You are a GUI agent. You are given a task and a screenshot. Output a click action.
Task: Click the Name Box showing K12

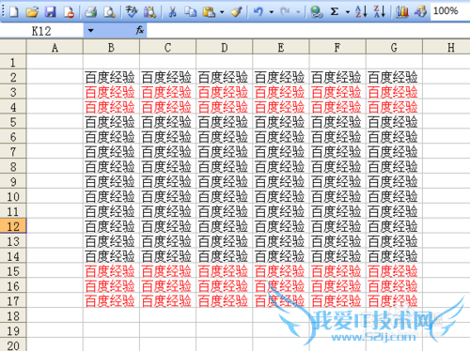tap(41, 31)
